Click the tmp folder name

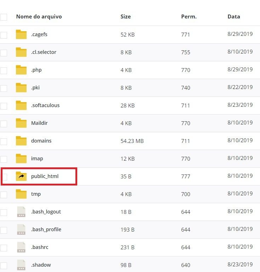[36, 194]
